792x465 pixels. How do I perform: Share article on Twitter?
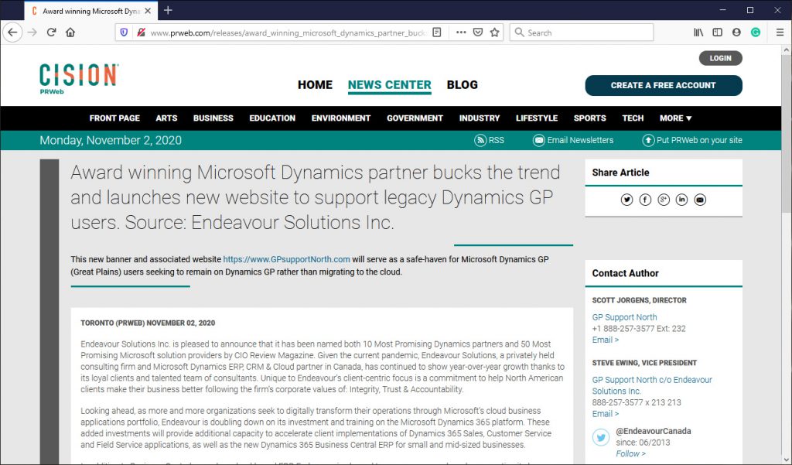[x=626, y=200]
